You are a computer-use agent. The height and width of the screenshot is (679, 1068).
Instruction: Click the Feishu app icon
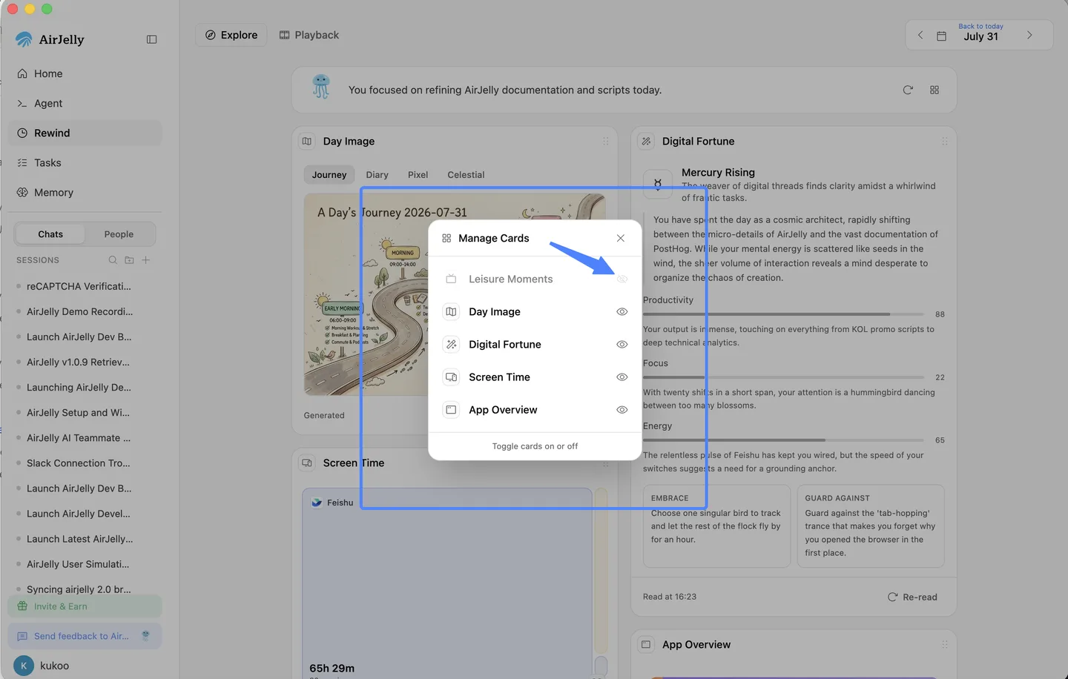317,503
